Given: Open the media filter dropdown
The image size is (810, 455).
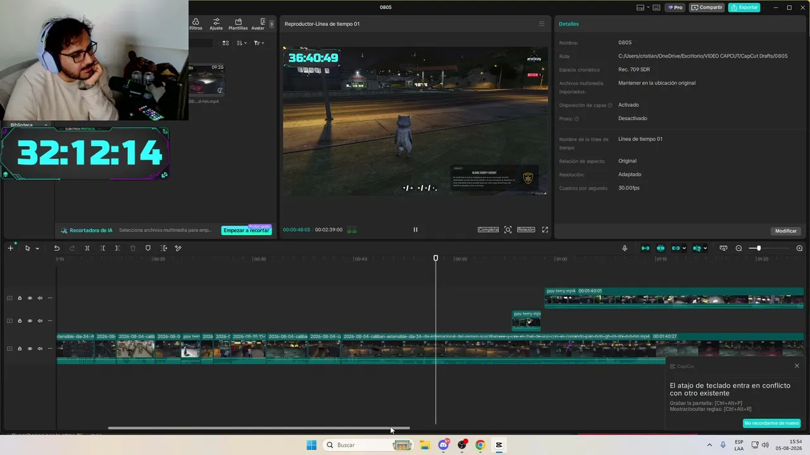Looking at the screenshot, I should pyautogui.click(x=259, y=43).
